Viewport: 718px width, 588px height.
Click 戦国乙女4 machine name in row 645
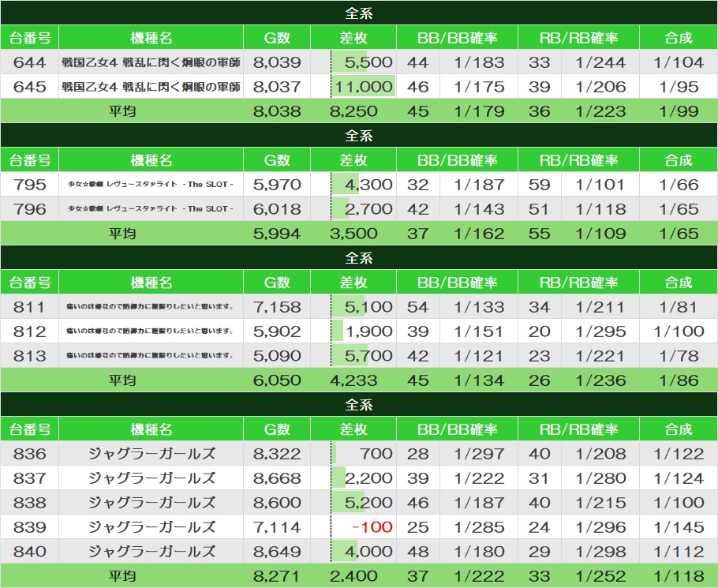[x=151, y=87]
